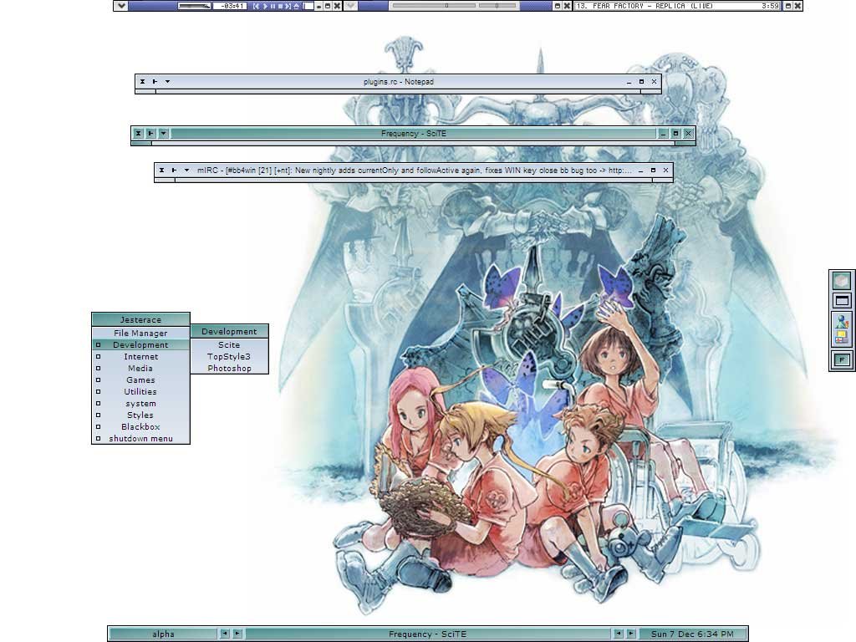
Task: Click the -03:41 elapsed time display
Action: click(230, 6)
